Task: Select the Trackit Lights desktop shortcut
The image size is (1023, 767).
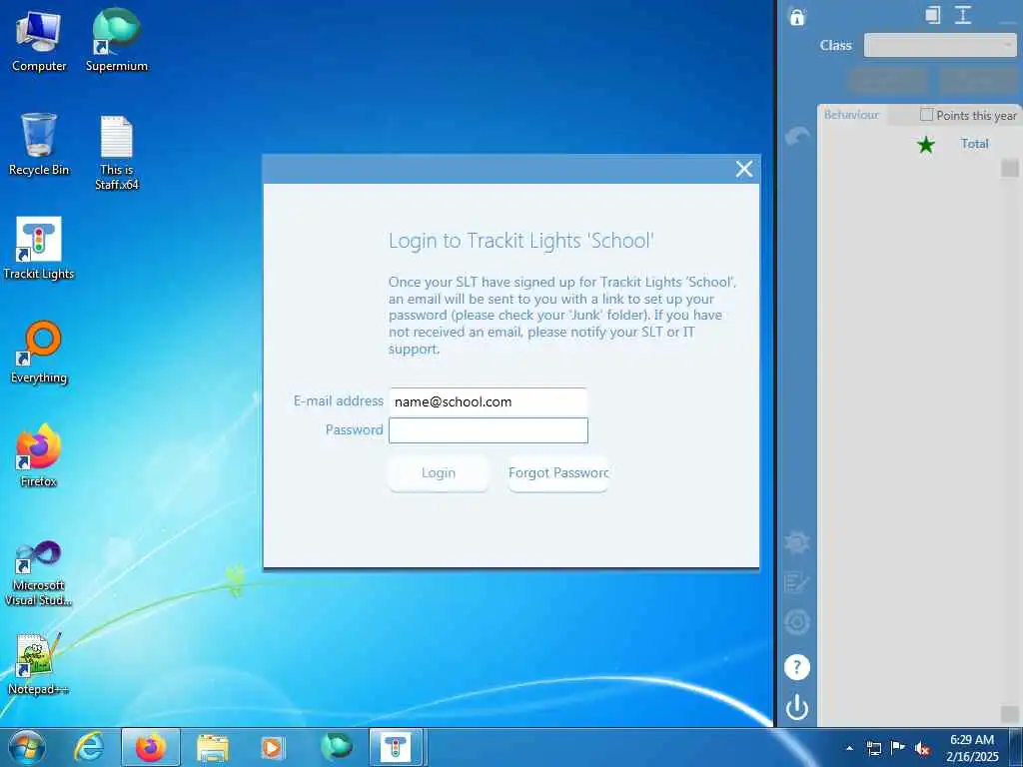Action: pyautogui.click(x=39, y=248)
